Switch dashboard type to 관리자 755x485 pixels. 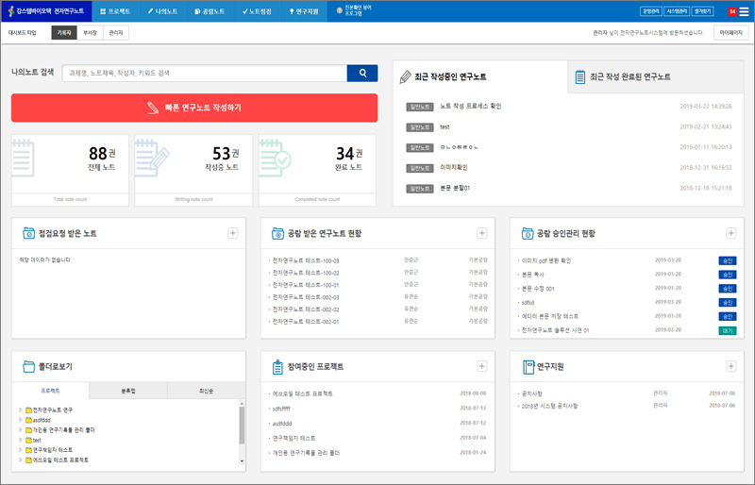click(115, 32)
